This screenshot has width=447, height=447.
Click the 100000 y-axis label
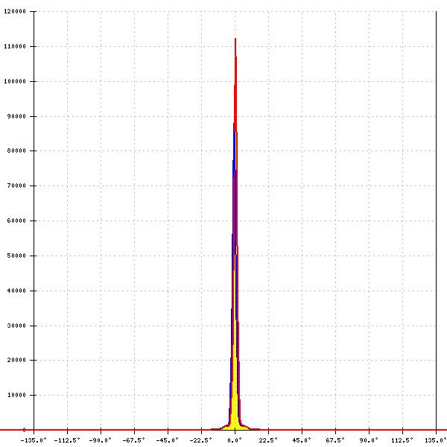[15, 81]
